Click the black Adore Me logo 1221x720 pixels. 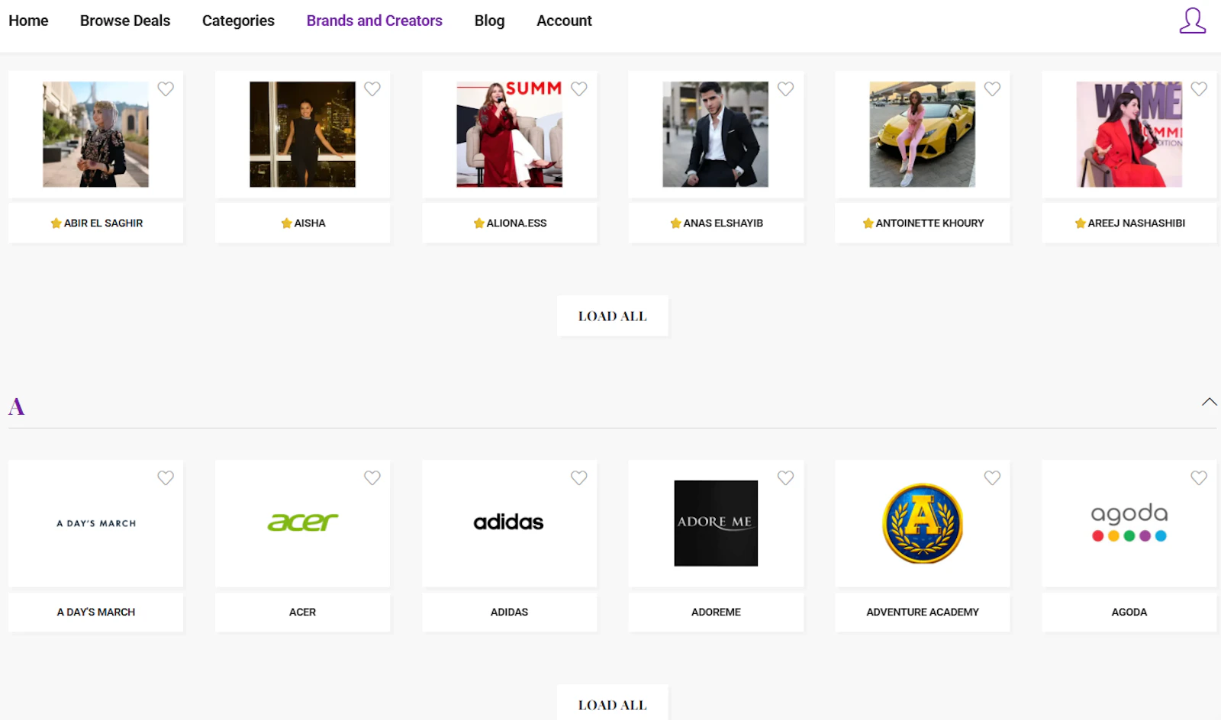pos(716,523)
